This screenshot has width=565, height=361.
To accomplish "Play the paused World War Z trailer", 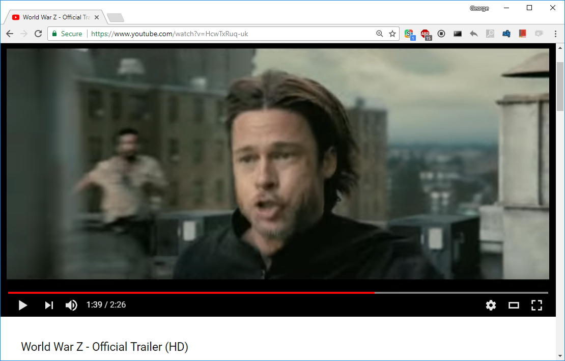I will click(23, 305).
